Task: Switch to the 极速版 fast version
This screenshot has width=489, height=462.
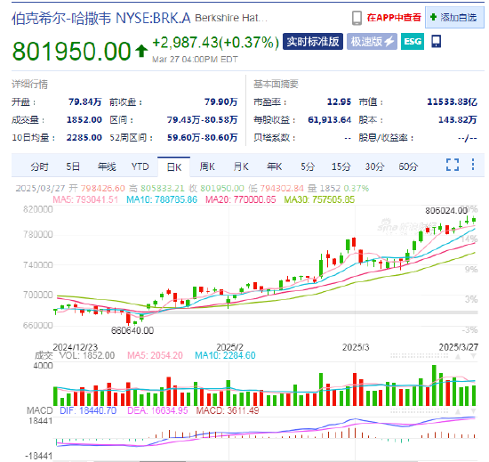Action: (372, 42)
